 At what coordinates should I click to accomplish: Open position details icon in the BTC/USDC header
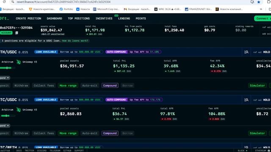(246, 100)
